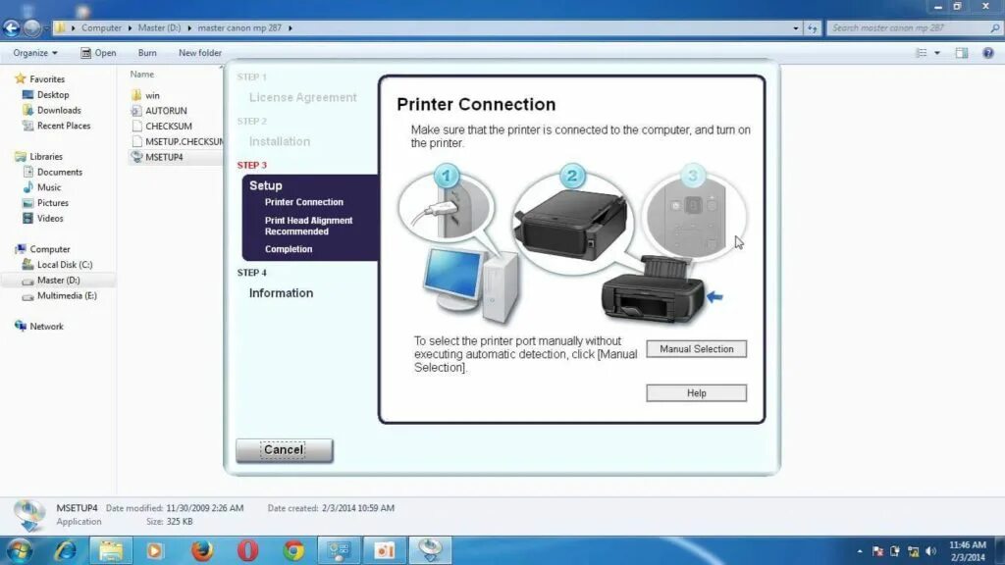The height and width of the screenshot is (565, 1005).
Task: Open the Organize dropdown menu
Action: [35, 53]
